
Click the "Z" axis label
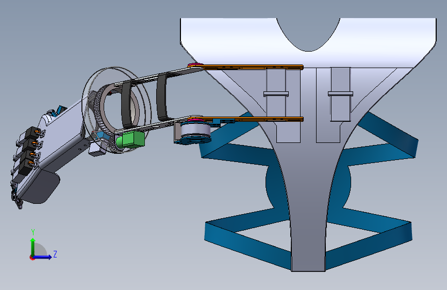click(55, 254)
